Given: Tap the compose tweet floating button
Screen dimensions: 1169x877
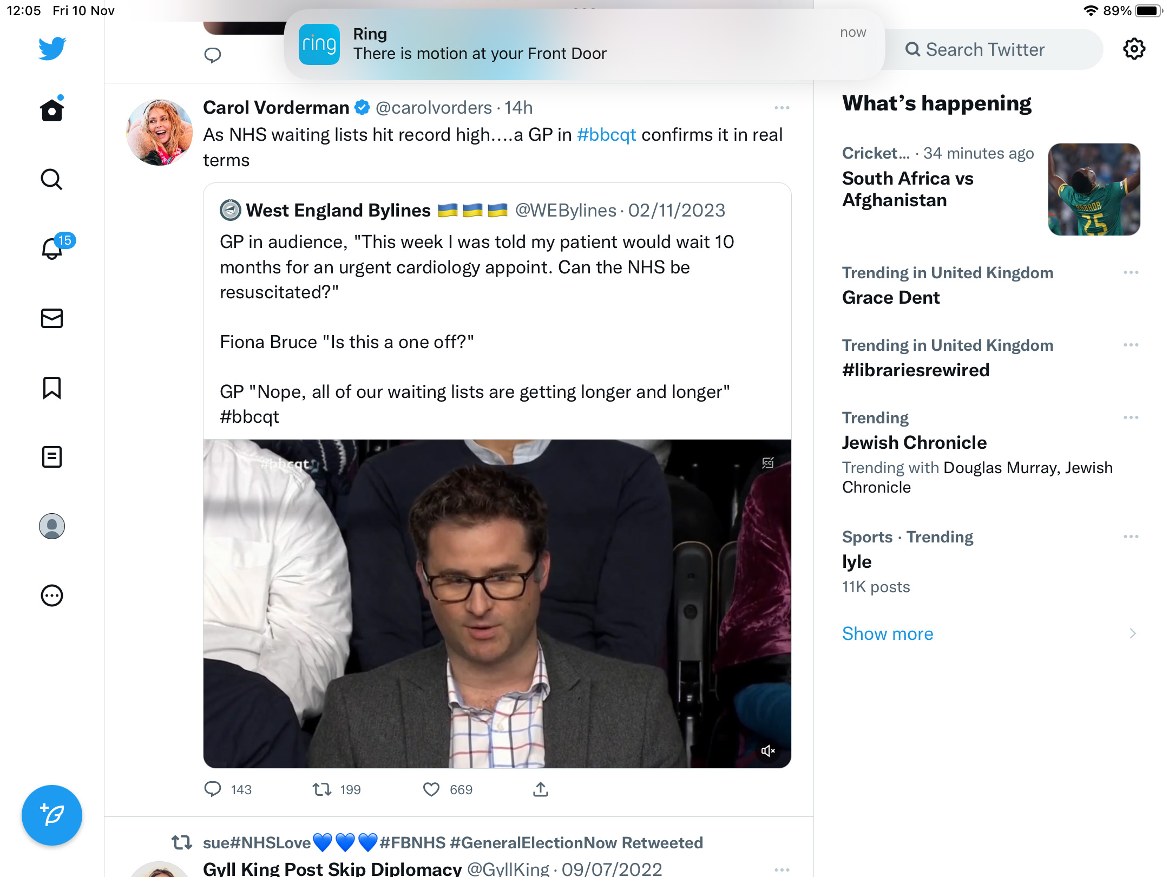Looking at the screenshot, I should click(52, 815).
